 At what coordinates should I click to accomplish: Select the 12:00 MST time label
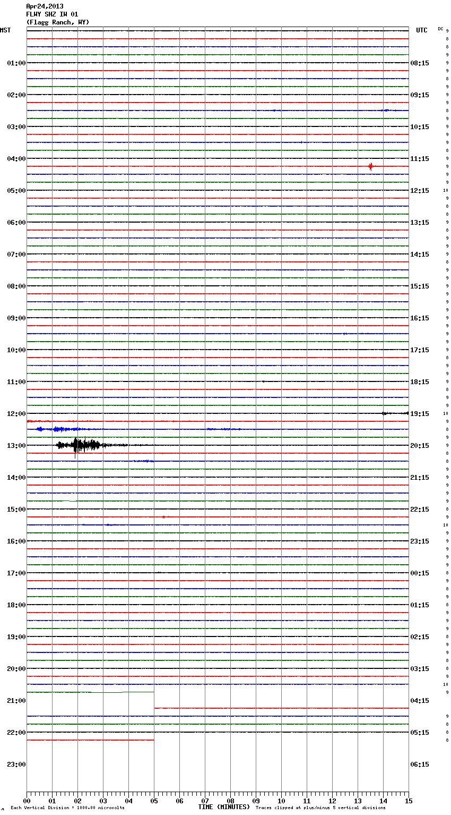16,414
